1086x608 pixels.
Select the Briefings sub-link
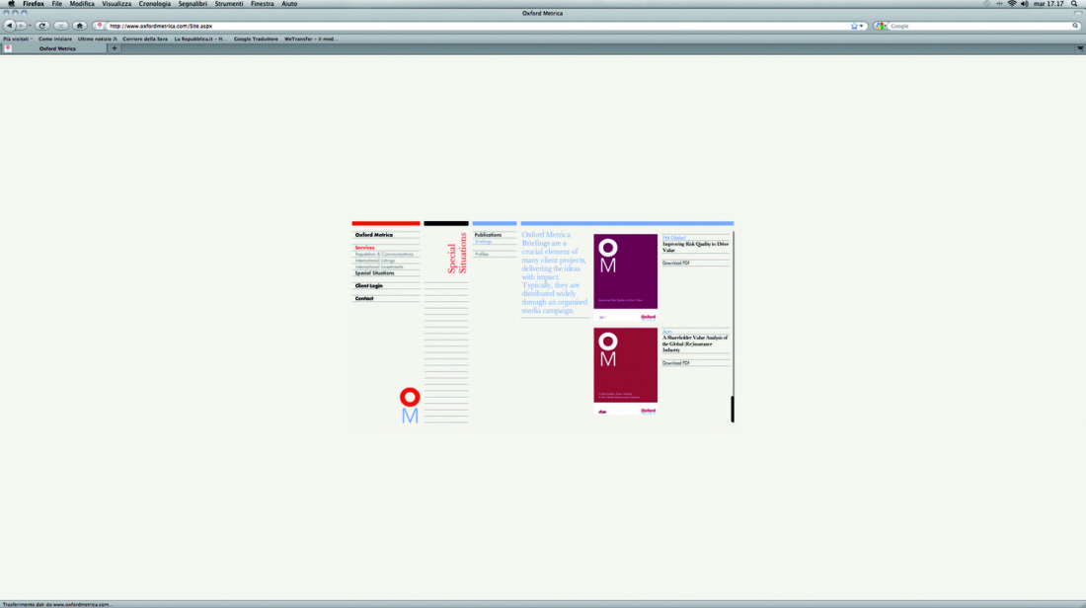(x=483, y=242)
